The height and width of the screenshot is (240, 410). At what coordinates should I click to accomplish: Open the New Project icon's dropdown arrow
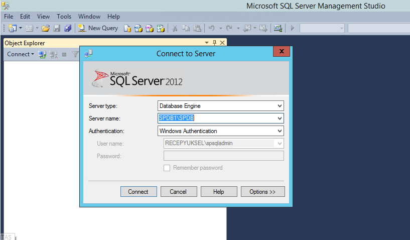click(21, 28)
